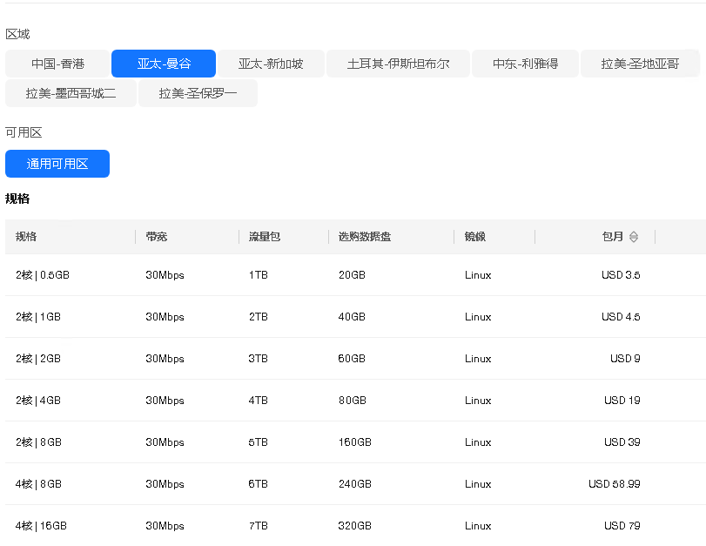This screenshot has height=546, width=706.
Task: Click the 选购数据盘 column header
Action: point(365,237)
